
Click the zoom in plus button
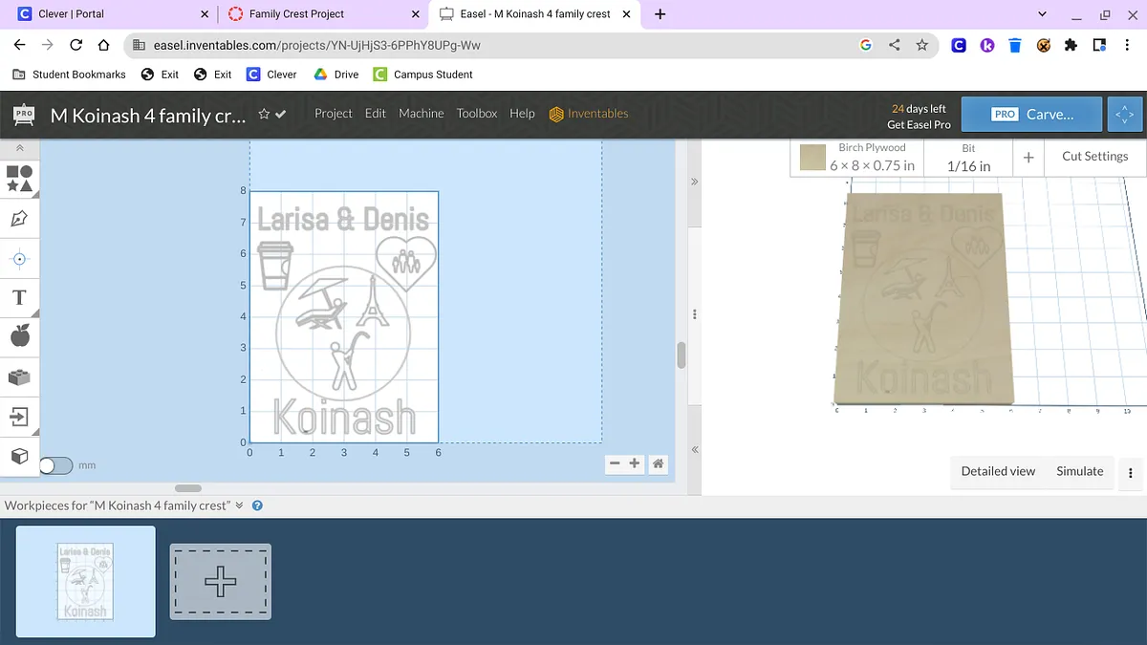pos(635,463)
